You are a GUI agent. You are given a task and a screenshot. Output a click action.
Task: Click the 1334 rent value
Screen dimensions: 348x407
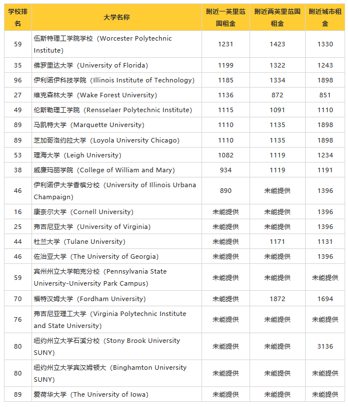point(278,80)
